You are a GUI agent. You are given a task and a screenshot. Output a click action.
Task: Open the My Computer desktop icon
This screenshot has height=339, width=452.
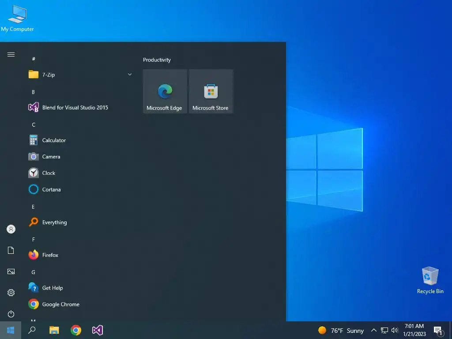(x=17, y=19)
